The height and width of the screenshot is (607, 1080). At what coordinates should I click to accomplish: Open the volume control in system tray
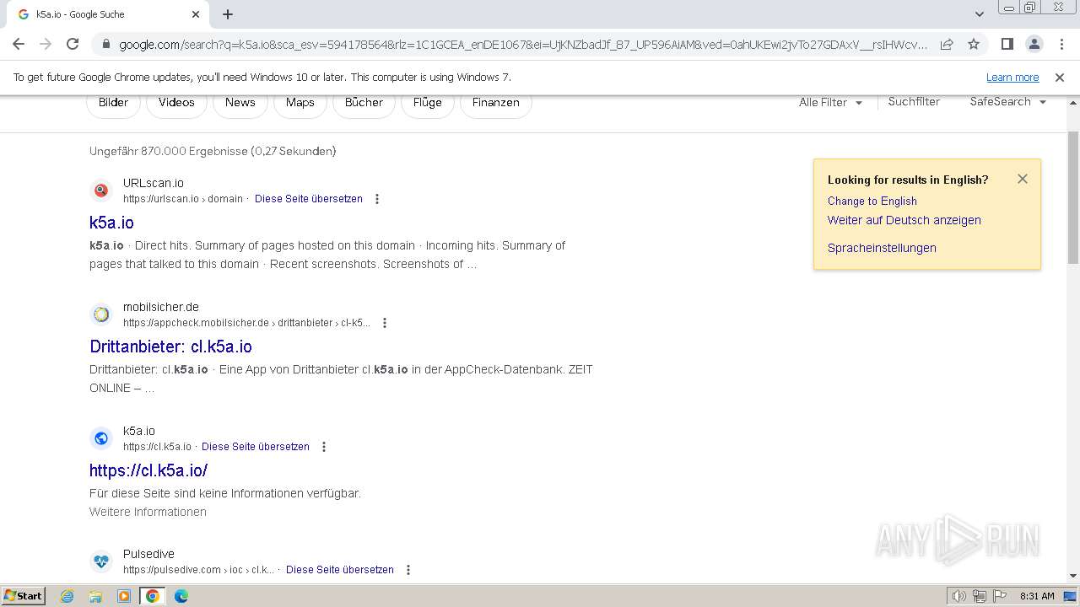[x=959, y=596]
